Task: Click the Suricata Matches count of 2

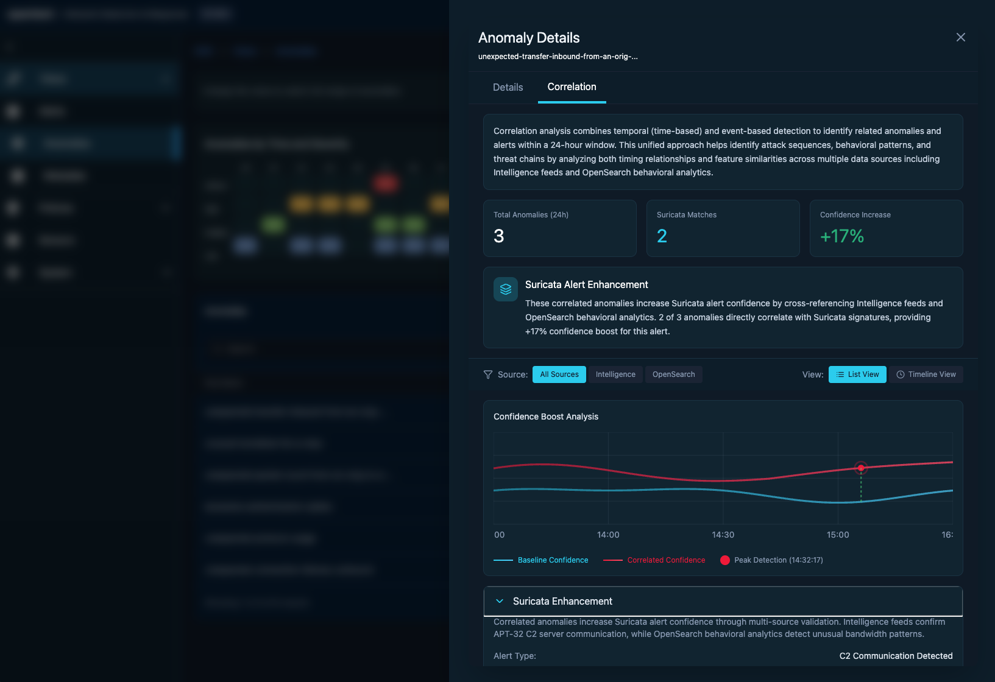Action: pos(662,236)
